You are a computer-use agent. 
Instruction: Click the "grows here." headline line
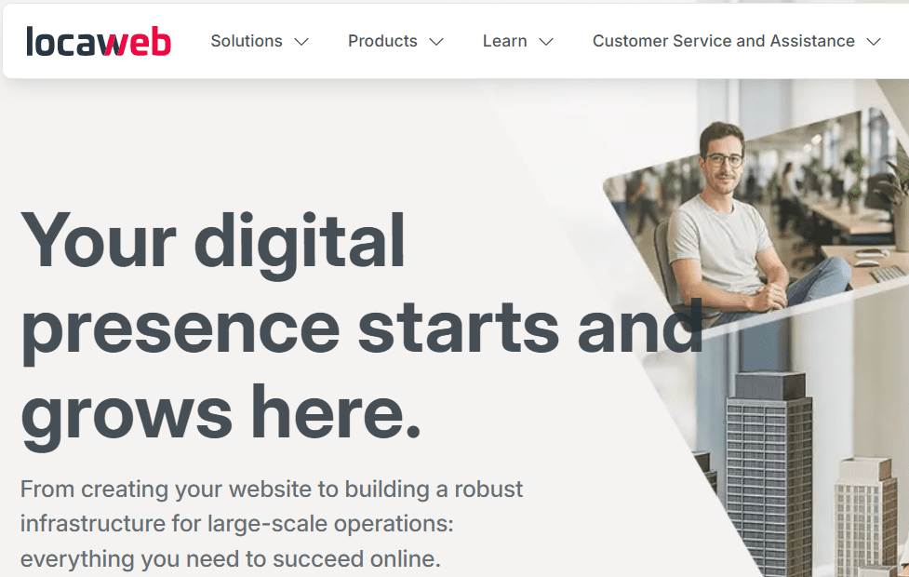tap(221, 413)
